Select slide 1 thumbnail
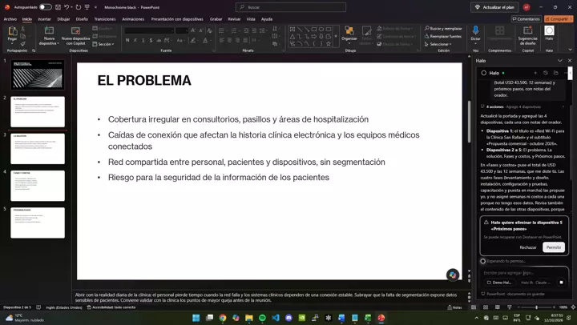This screenshot has height=325, width=577. point(38,74)
